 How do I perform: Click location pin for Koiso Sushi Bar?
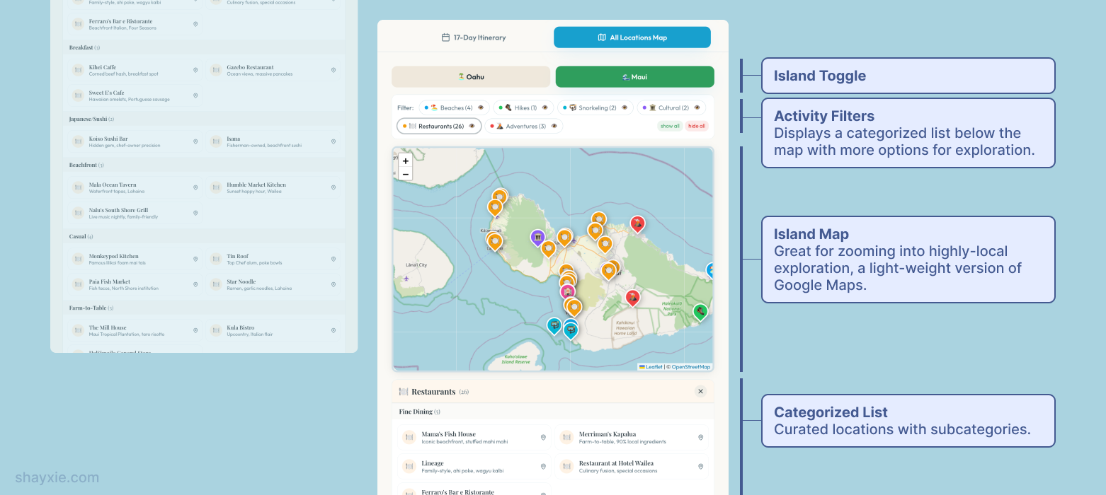click(195, 141)
